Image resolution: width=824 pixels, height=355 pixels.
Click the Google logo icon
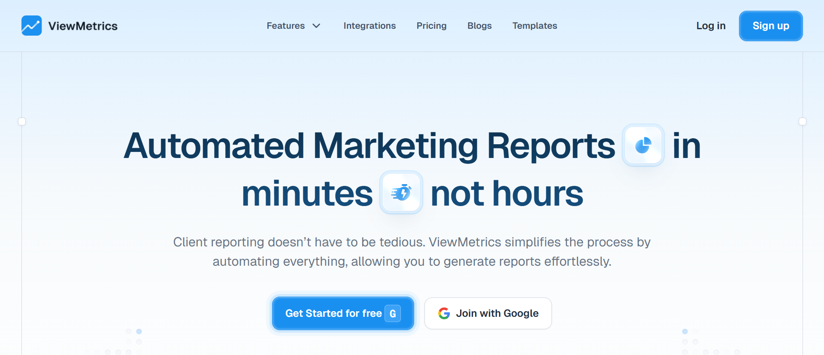point(444,313)
